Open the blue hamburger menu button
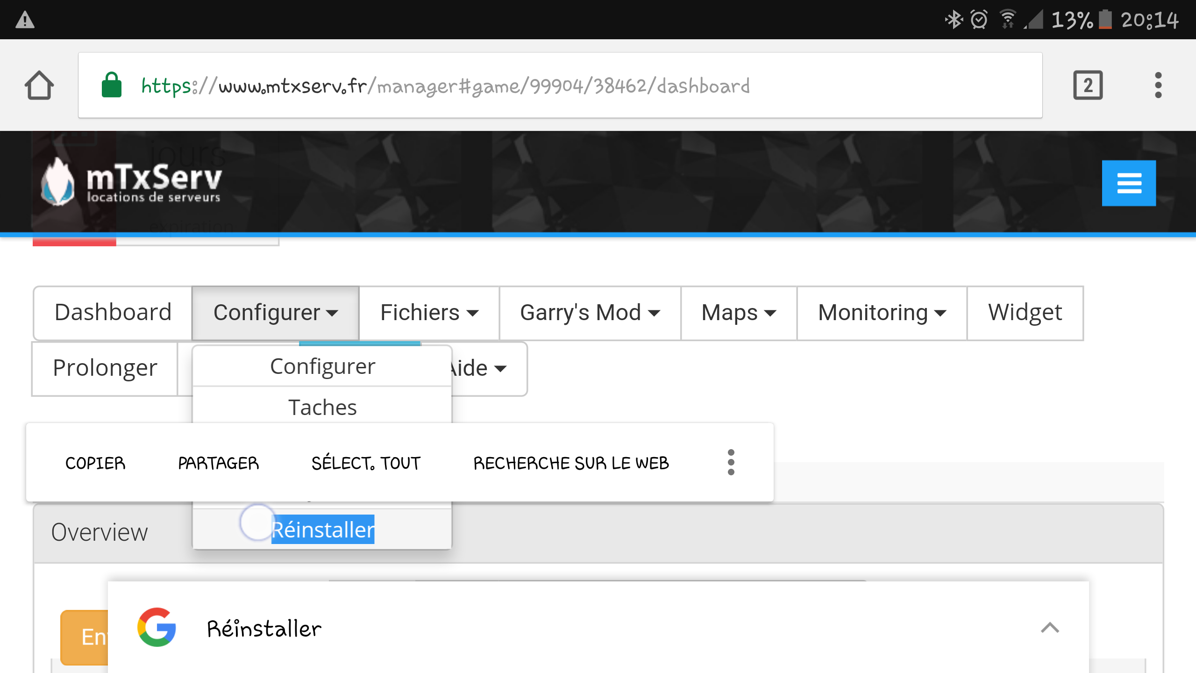Image resolution: width=1196 pixels, height=673 pixels. pyautogui.click(x=1129, y=183)
